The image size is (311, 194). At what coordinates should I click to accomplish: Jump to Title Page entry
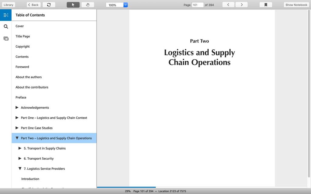(22, 36)
